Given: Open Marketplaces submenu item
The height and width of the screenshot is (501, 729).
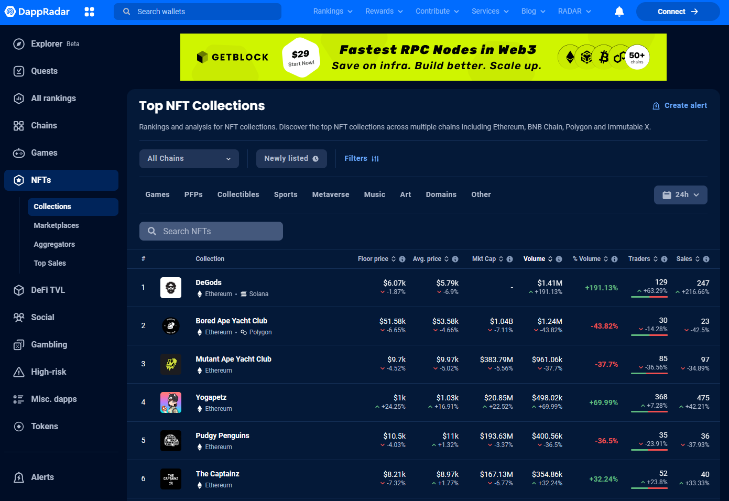Looking at the screenshot, I should 56,225.
